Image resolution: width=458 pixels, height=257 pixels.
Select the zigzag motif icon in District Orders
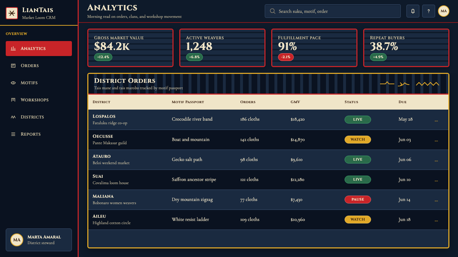click(x=428, y=84)
